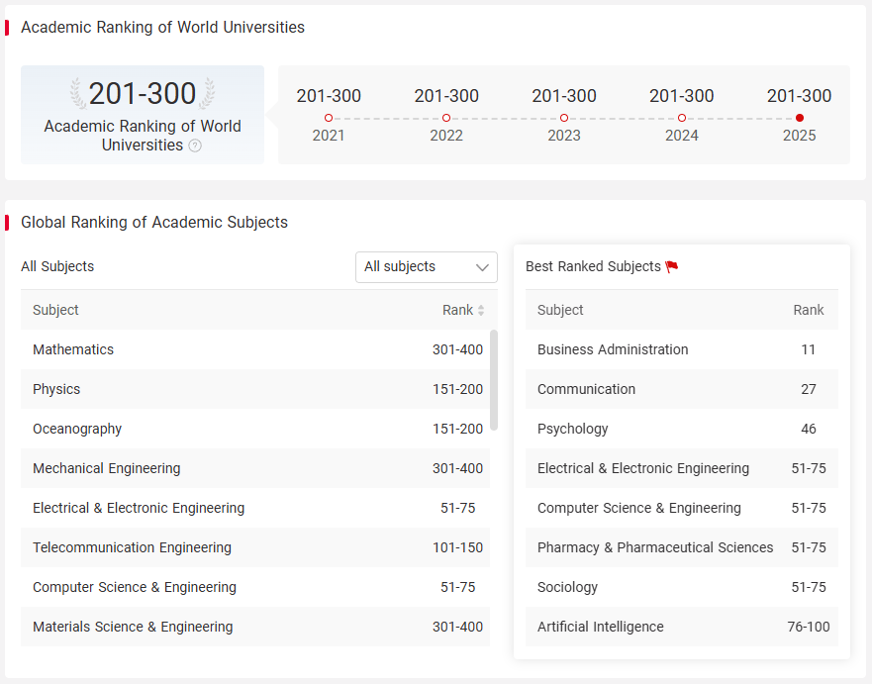Click the Telecommunication Engineering subject row
The width and height of the screenshot is (872, 684).
[x=255, y=547]
